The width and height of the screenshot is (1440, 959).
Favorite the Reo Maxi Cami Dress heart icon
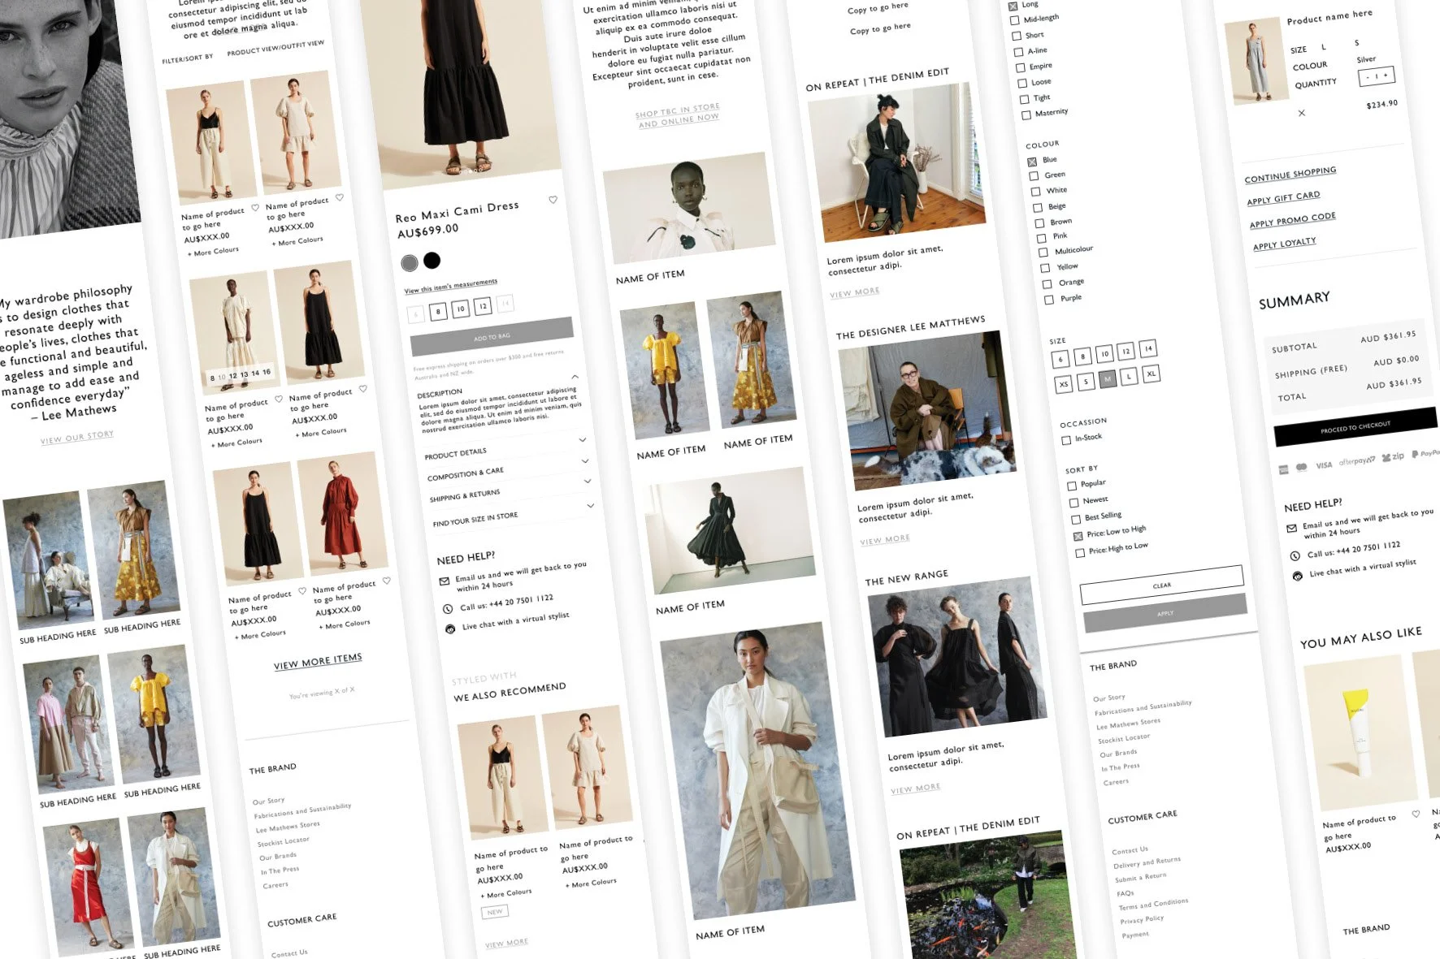pos(553,200)
